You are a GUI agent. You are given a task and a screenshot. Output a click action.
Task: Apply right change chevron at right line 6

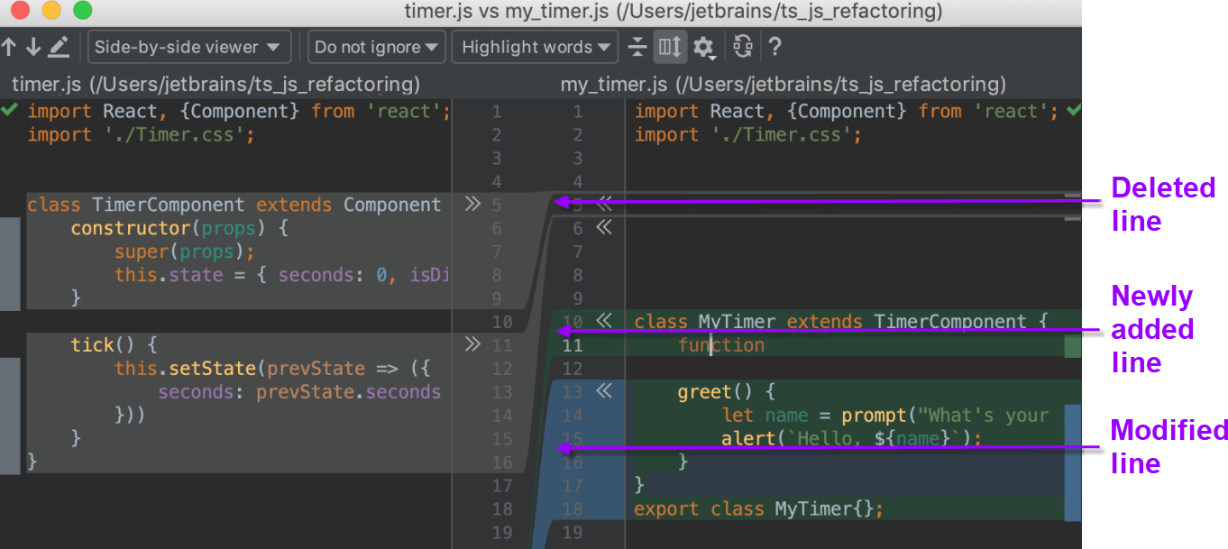tap(604, 228)
